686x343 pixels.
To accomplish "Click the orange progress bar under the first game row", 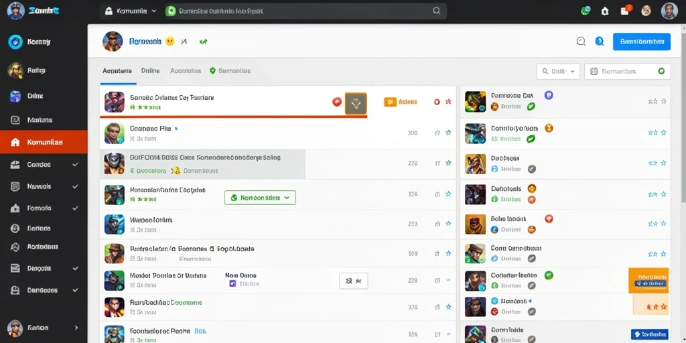I will coord(233,117).
